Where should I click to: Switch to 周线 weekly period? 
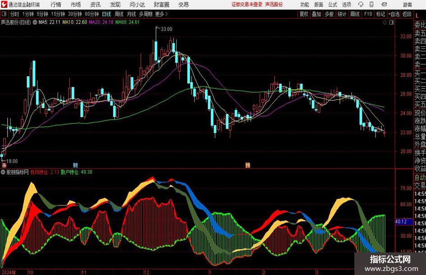[x=119, y=14]
